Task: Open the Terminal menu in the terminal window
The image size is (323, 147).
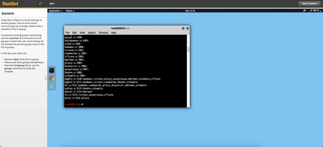Action: (x=103, y=32)
